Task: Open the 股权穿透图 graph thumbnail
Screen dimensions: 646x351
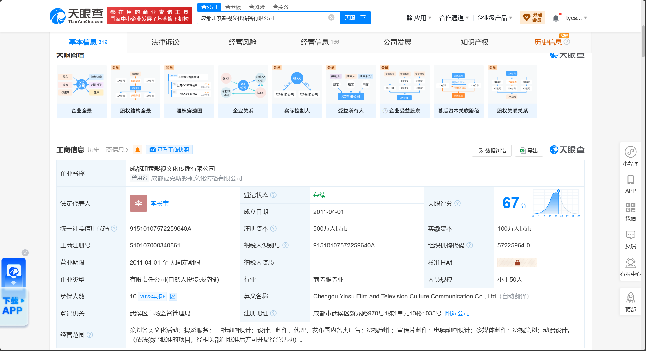Action: click(x=189, y=92)
